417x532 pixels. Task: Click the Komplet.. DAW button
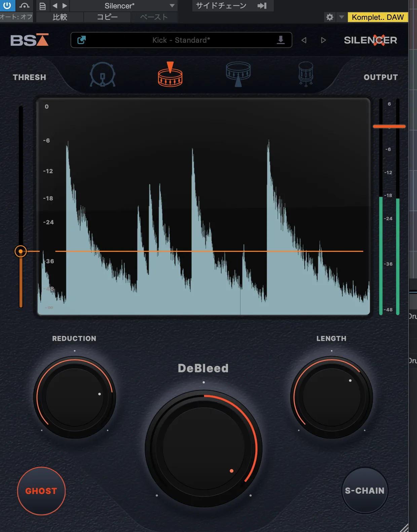click(378, 17)
